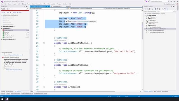Viewport: 179px width, 101px height.
Task: Expand the StringAssertMethods test group
Action: click(x=2, y=40)
